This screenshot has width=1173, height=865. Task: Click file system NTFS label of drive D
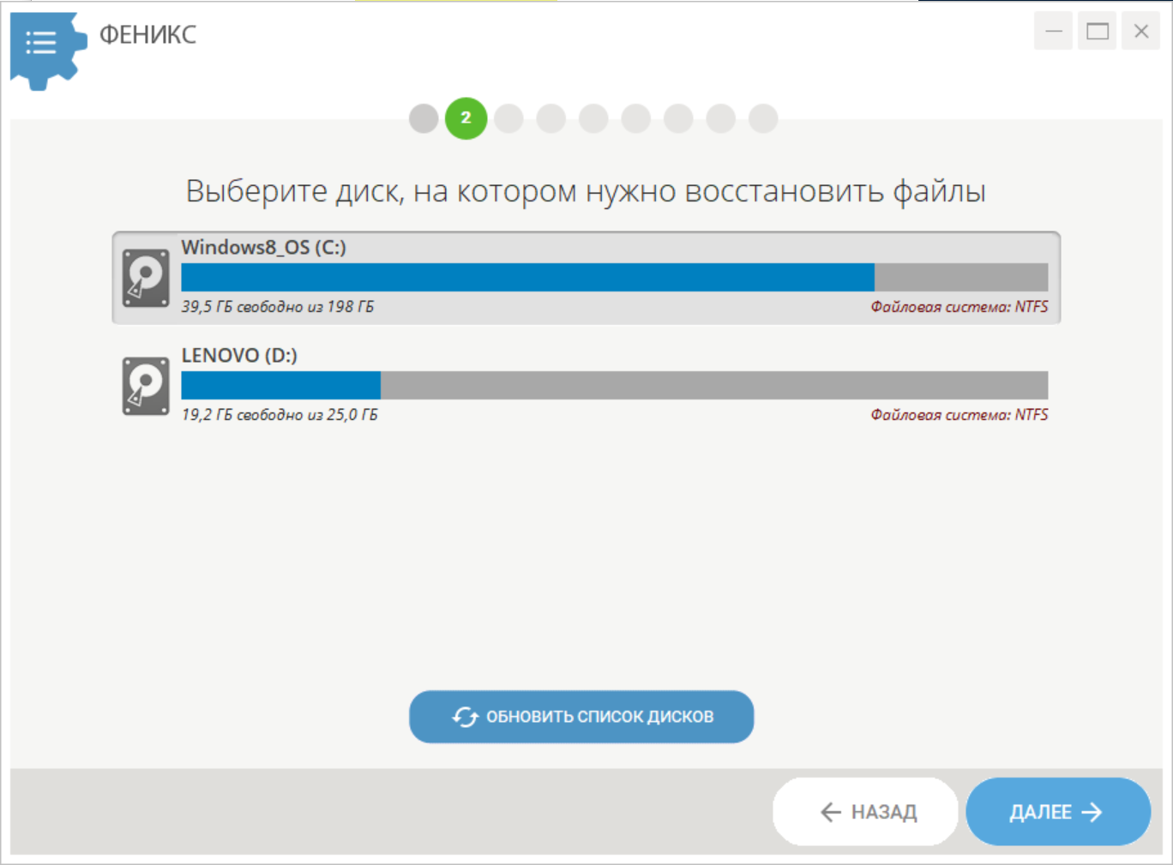point(959,415)
